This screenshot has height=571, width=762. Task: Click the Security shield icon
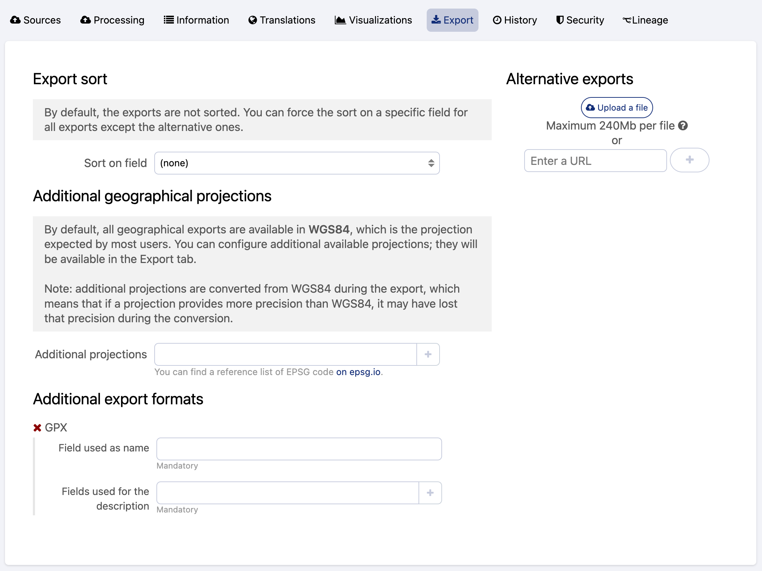tap(560, 20)
